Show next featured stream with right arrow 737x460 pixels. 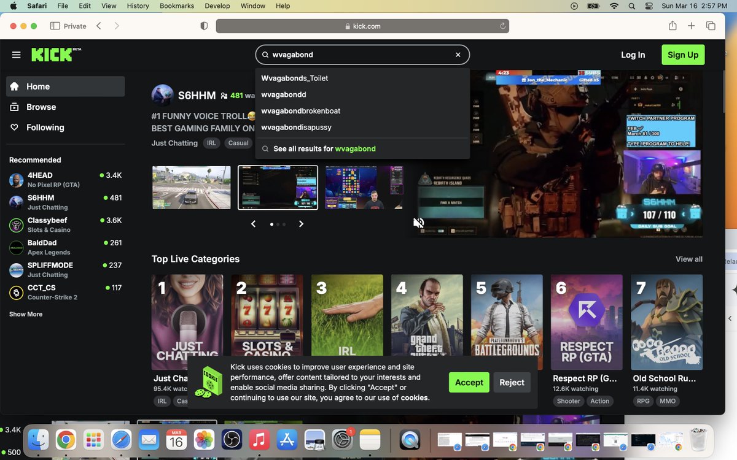pos(301,224)
